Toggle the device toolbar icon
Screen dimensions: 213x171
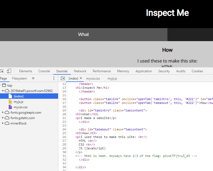click(9, 71)
